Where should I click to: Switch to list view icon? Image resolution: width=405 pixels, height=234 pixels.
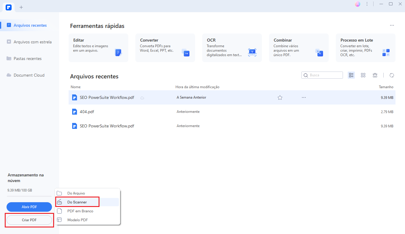(351, 75)
